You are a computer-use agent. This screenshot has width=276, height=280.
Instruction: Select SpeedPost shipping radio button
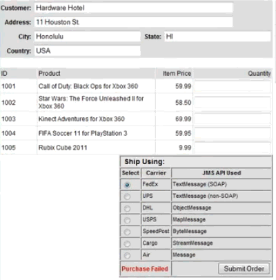tap(127, 232)
